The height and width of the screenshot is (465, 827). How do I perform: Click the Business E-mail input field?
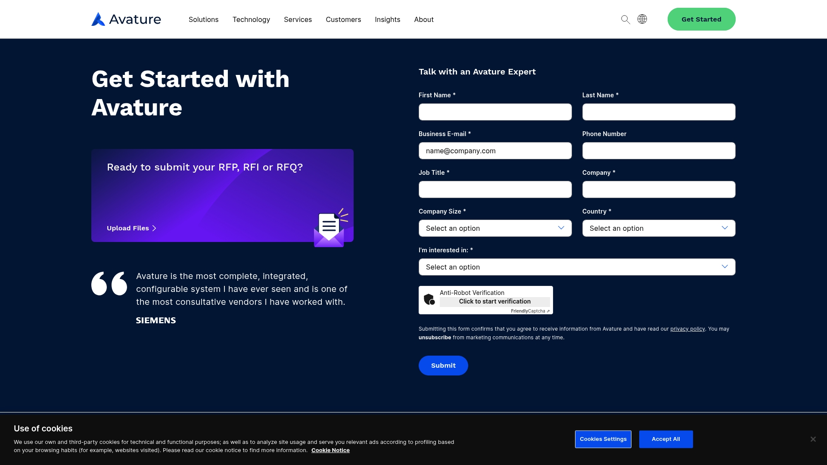pyautogui.click(x=495, y=150)
